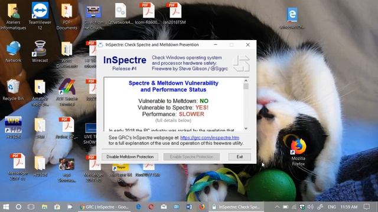Open Cortana search circle in taskbar
Screen dimensions: 378x212
point(18,207)
